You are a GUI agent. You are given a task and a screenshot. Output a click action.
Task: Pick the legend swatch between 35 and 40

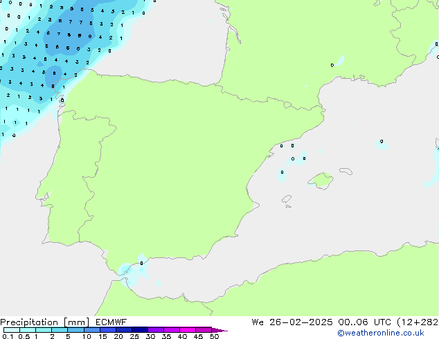tap(171, 330)
